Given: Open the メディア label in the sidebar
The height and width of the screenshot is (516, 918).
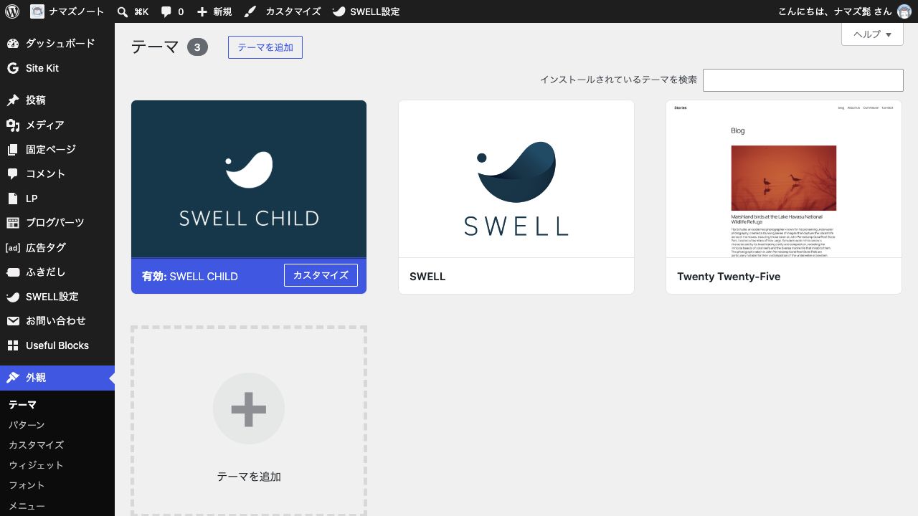Looking at the screenshot, I should pos(45,125).
